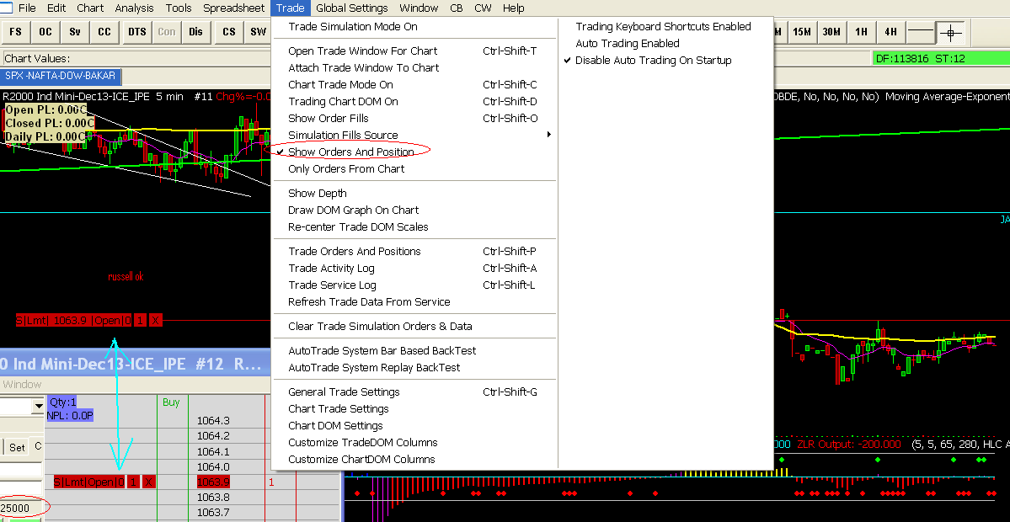Screen dimensions: 1010x522
Task: Open the Chart menu
Action: 90,8
